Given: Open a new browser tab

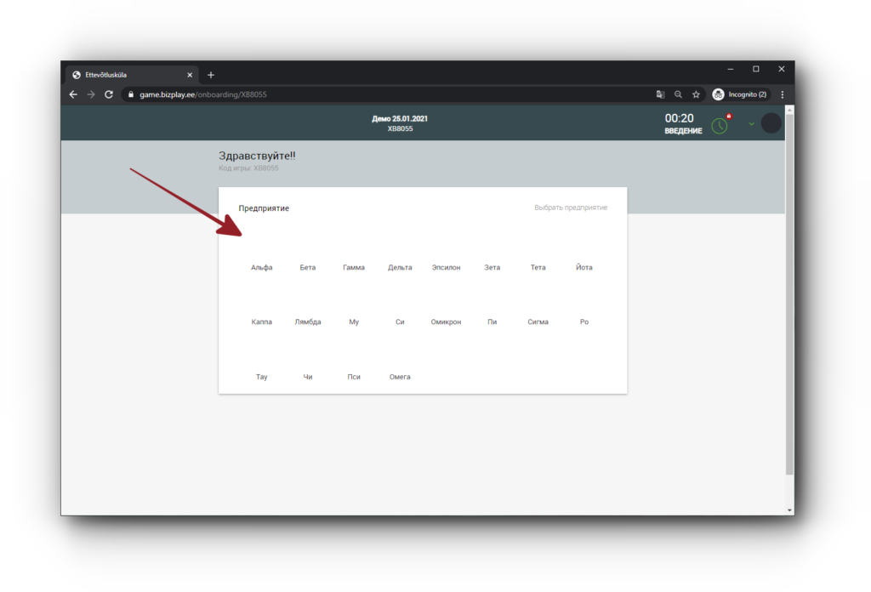Looking at the screenshot, I should point(211,75).
